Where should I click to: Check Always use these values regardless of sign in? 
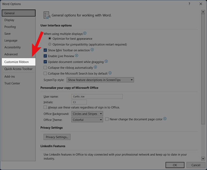[45, 107]
